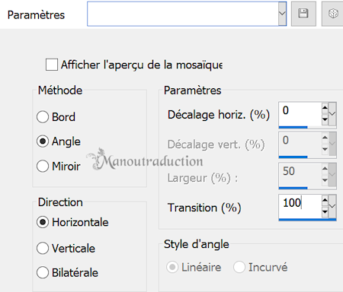Expand the Décalage horiz. slider dropdown
This screenshot has height=292, width=343.
[x=332, y=114]
